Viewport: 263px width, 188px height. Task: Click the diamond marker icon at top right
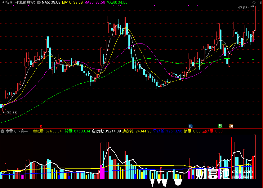point(254,2)
